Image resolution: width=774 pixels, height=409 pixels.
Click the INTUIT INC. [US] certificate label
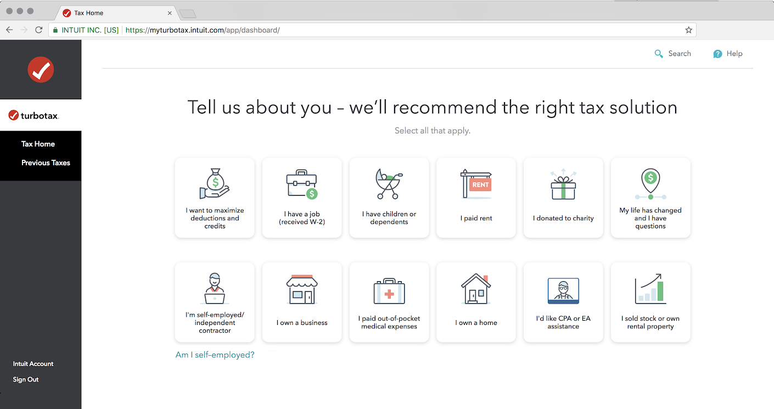tap(90, 30)
